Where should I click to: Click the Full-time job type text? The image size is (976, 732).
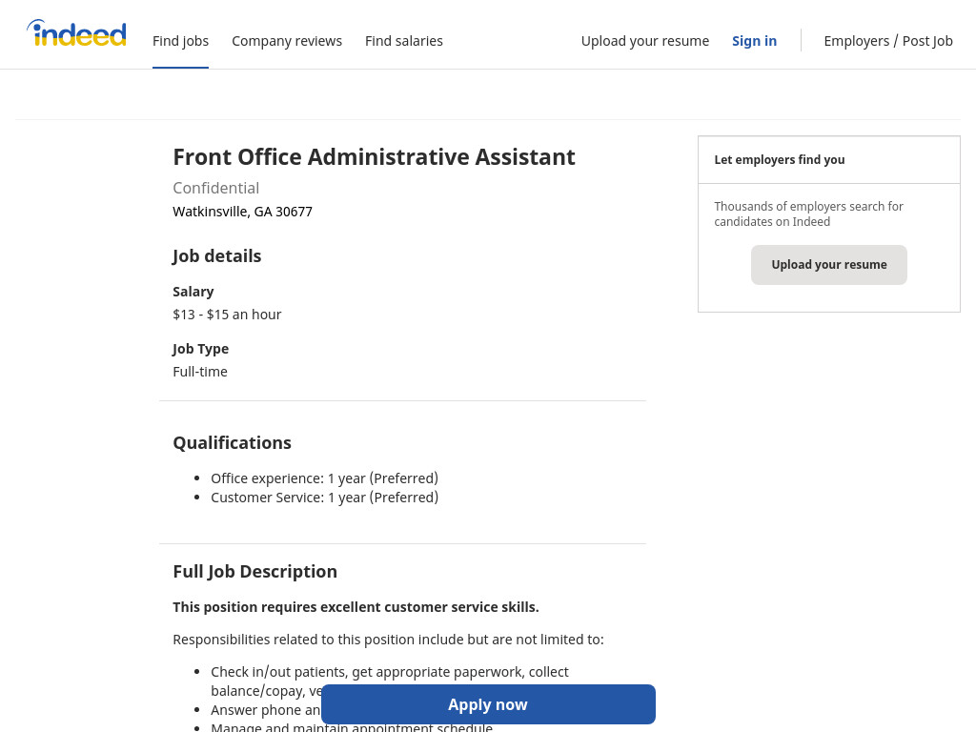[x=200, y=372]
